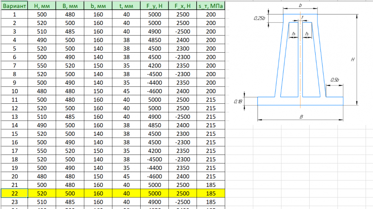Click the "b, мм" header cell
373x209 pixels.
click(98, 6)
